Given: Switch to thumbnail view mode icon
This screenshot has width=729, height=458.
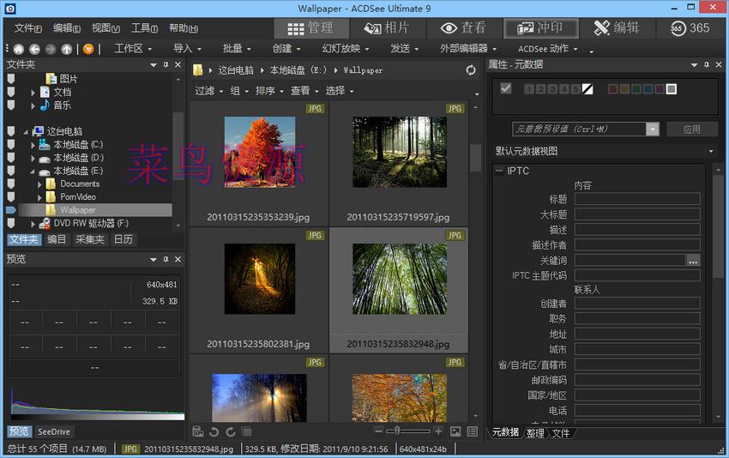Looking at the screenshot, I should [455, 432].
